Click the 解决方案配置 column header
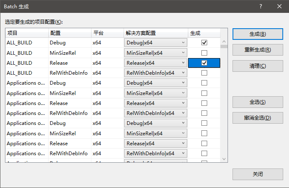 pos(155,33)
